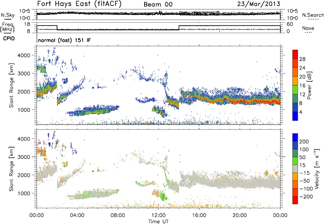Click the '04:00' time axis tick label
Image resolution: width=324 pixels, height=224 pixels.
pos(77,216)
